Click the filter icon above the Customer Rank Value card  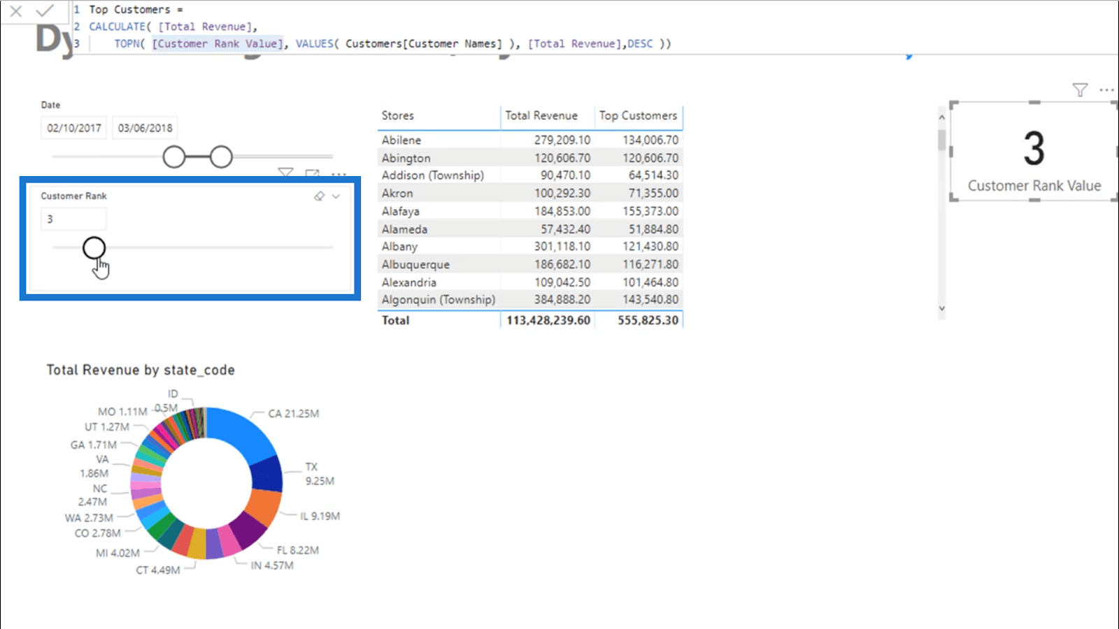(1080, 89)
